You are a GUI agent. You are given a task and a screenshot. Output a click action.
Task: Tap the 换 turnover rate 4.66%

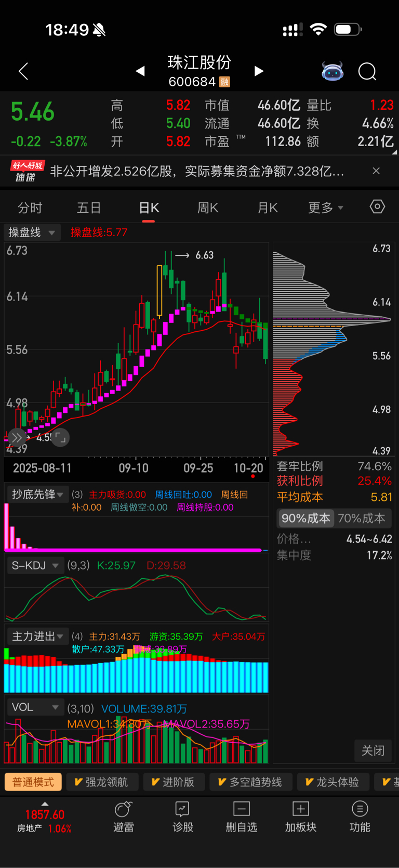pyautogui.click(x=378, y=124)
